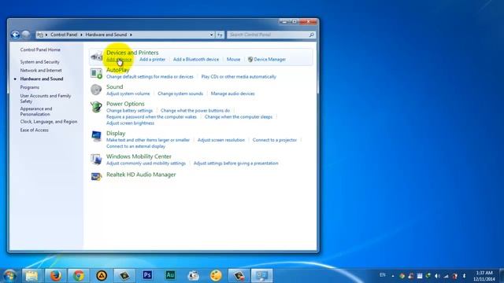Viewport: 504px width, 283px height.
Task: Open User Accounts and Family Safety
Action: pos(46,98)
